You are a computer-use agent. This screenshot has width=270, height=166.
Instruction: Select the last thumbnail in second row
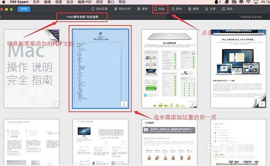pyautogui.click(x=238, y=142)
